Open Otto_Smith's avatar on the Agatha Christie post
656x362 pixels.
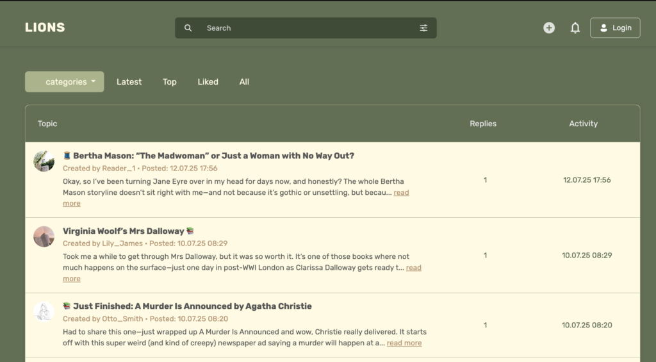click(44, 311)
